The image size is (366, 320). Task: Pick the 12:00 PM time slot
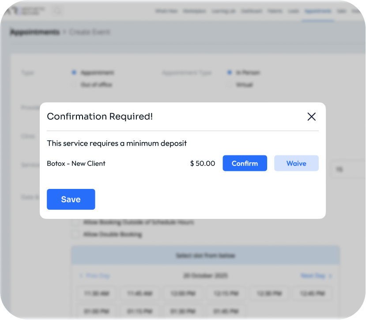pyautogui.click(x=183, y=294)
